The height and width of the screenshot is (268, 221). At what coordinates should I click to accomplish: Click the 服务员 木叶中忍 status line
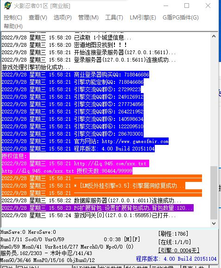point(46,253)
